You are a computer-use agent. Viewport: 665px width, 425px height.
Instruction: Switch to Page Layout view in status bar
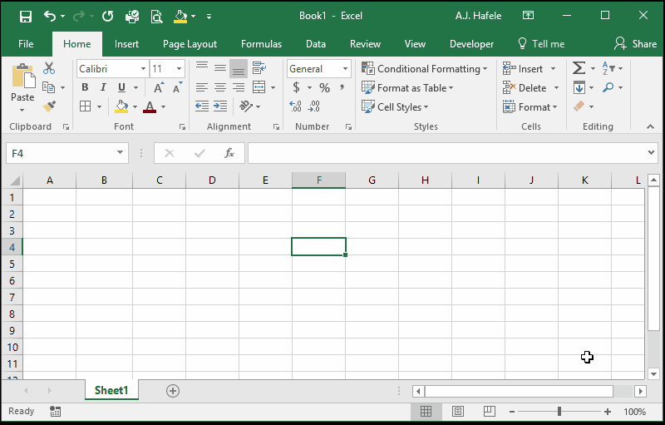pyautogui.click(x=458, y=411)
